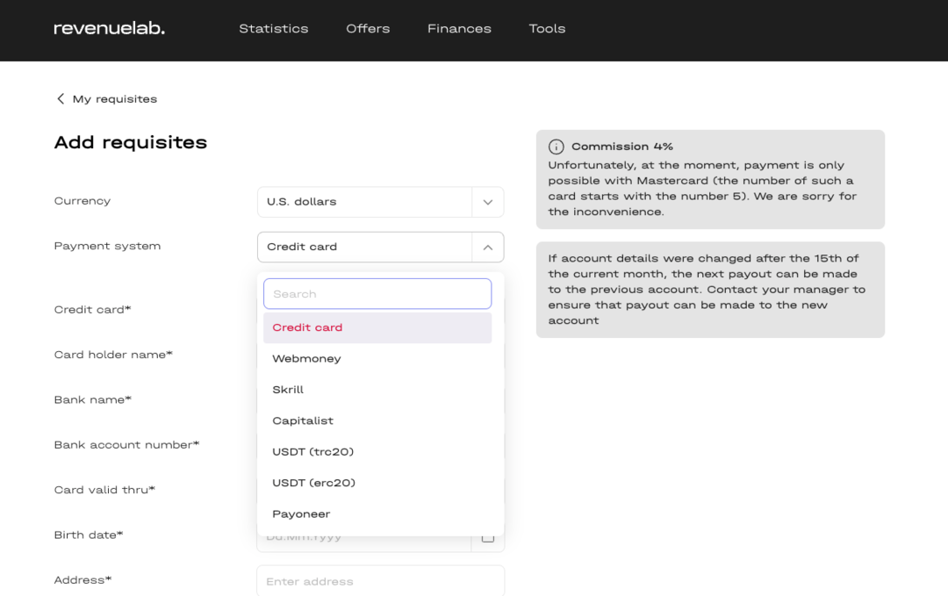Select Credit card from the list
The image size is (948, 596).
tap(307, 327)
